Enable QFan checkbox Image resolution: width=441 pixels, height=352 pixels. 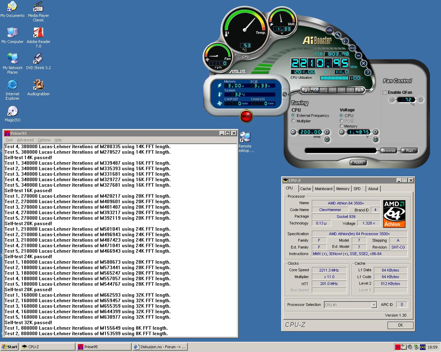coord(385,92)
